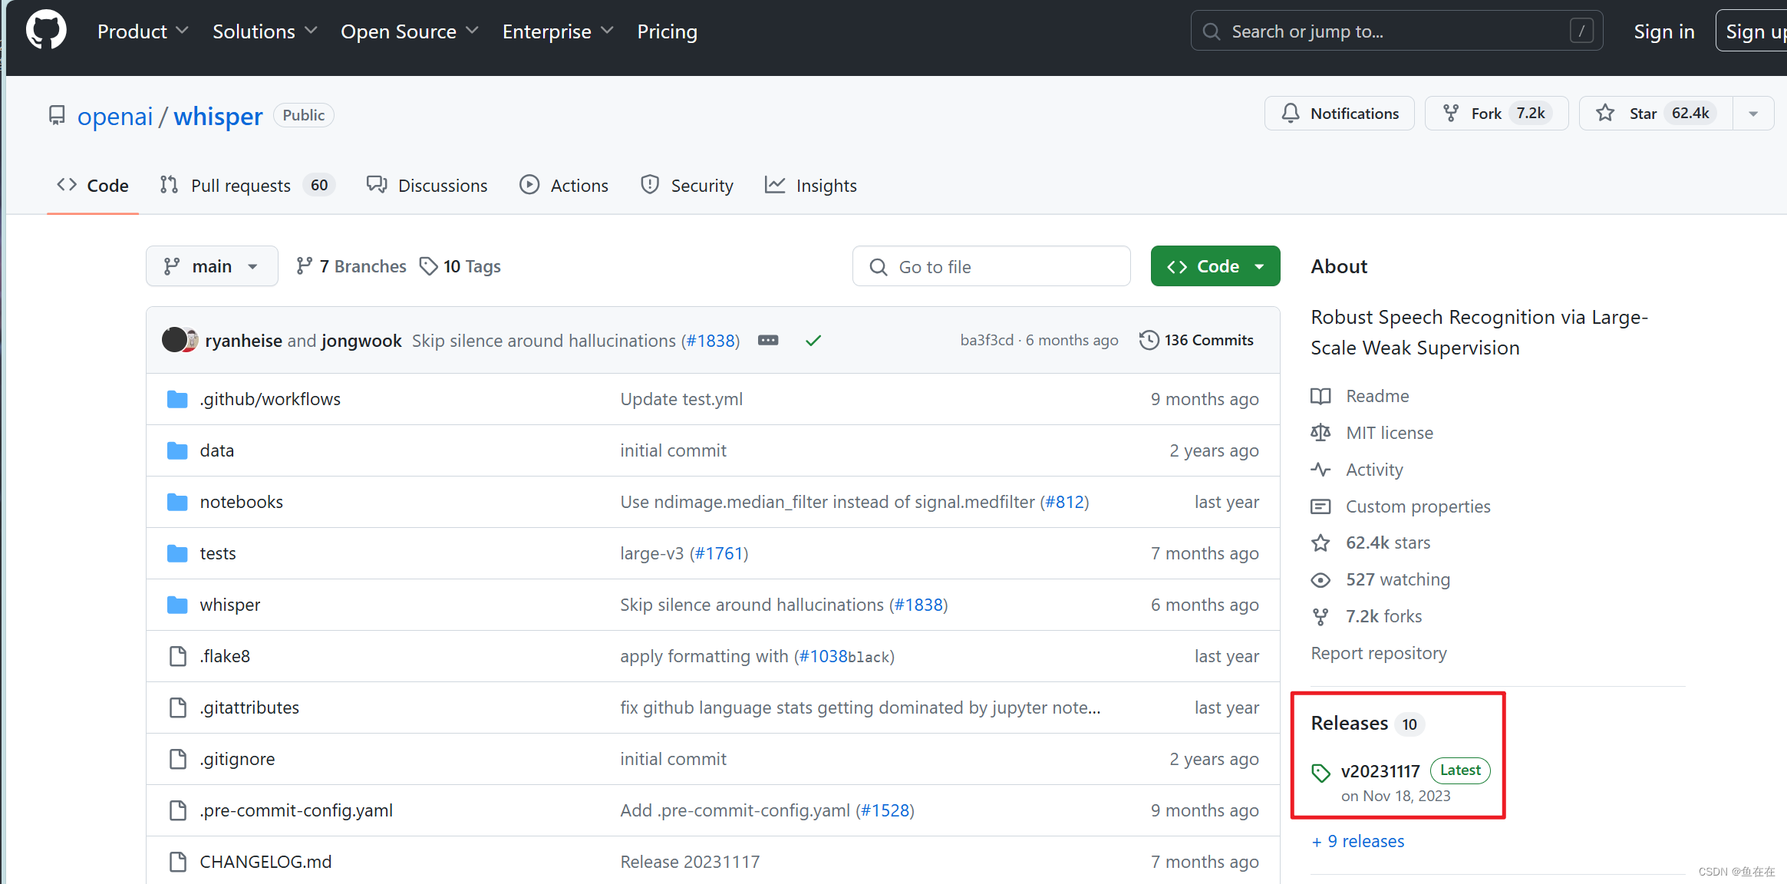Expand the Enterprise dropdown
Viewport: 1787px width, 884px height.
(558, 31)
